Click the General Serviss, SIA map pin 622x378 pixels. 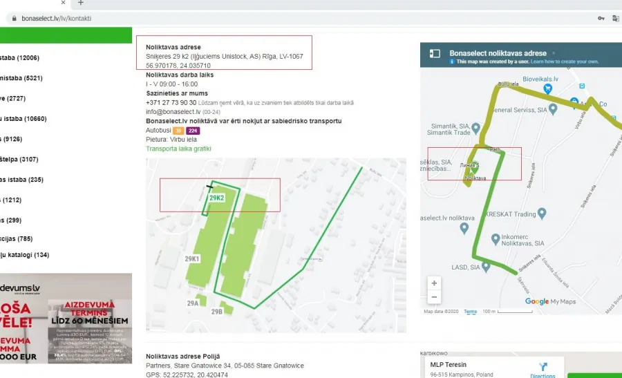pos(553,110)
